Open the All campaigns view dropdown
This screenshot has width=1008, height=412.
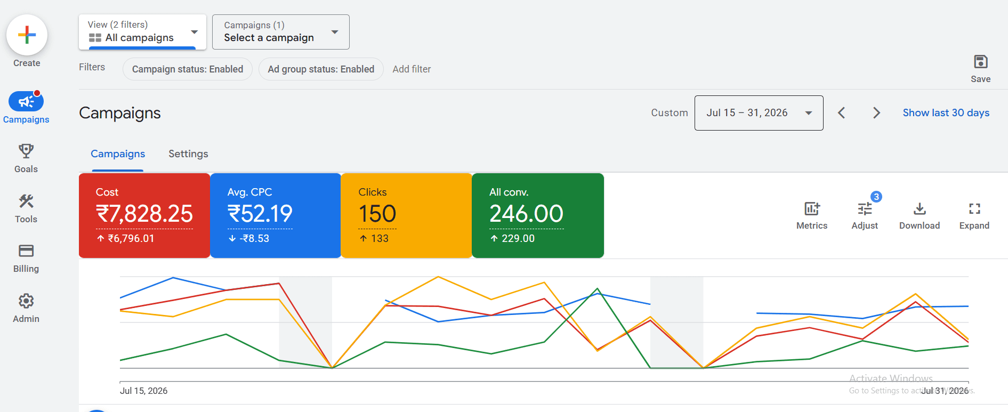142,32
